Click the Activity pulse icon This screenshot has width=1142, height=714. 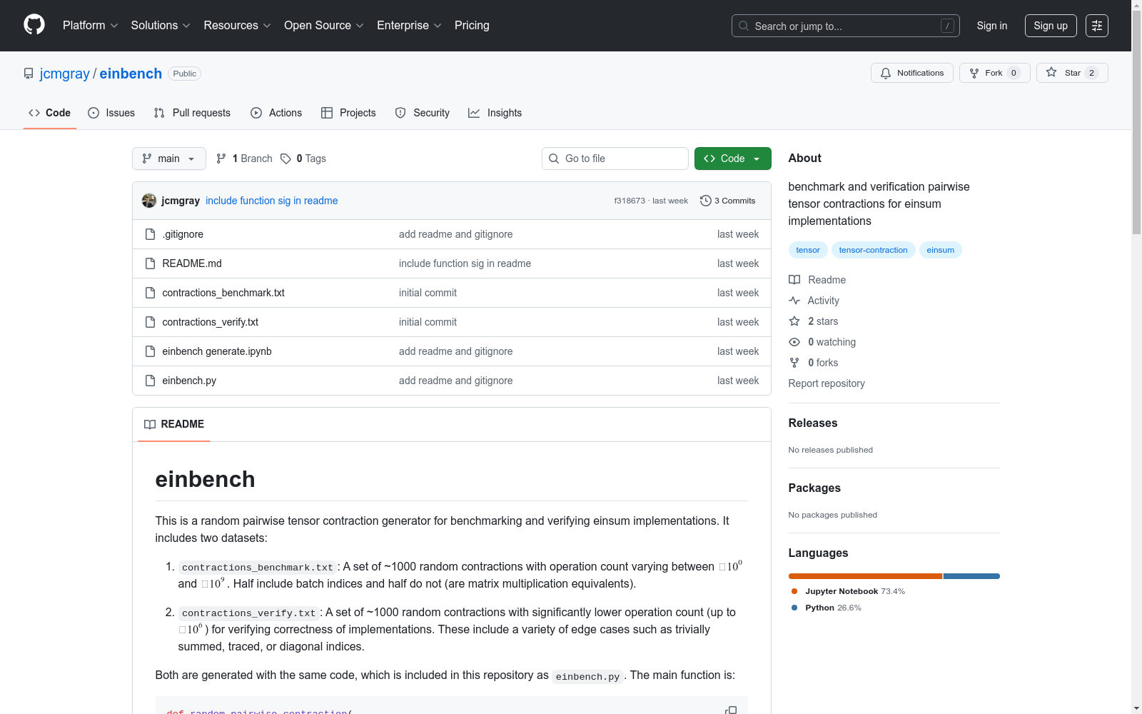pos(794,301)
